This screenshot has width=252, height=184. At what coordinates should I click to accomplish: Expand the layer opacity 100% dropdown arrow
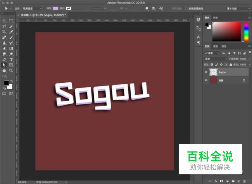tap(250, 59)
